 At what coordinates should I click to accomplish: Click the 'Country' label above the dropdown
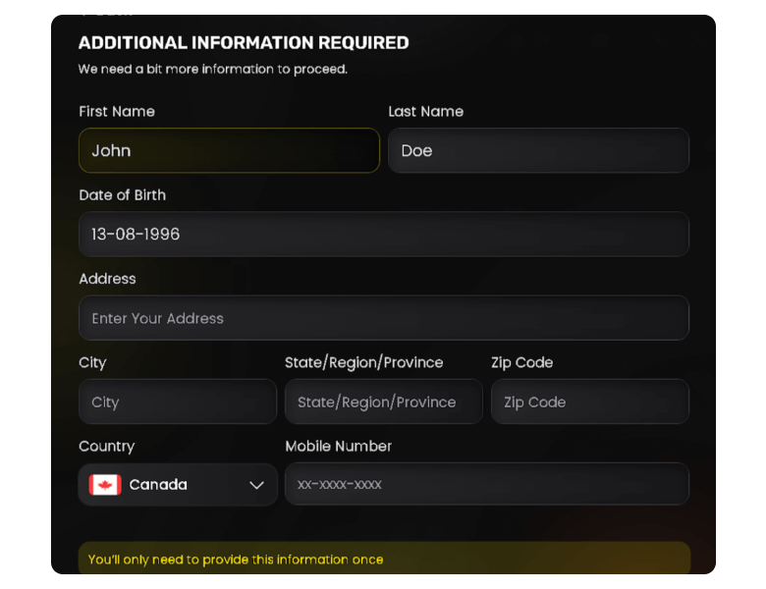point(106,447)
